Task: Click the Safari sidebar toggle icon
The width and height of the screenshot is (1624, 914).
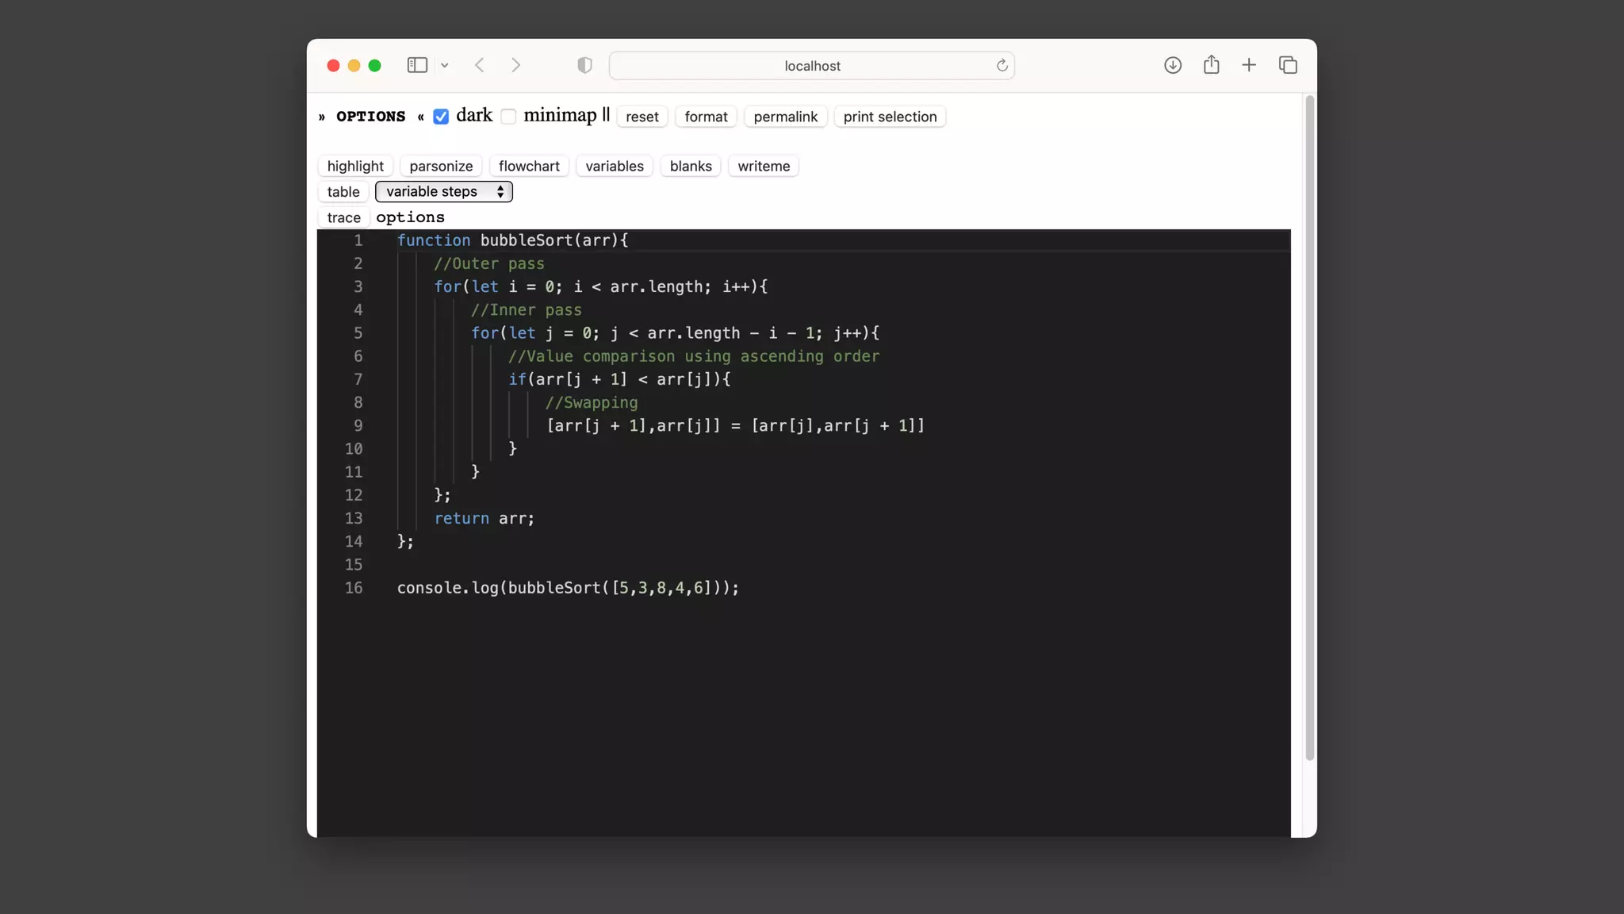Action: point(417,65)
